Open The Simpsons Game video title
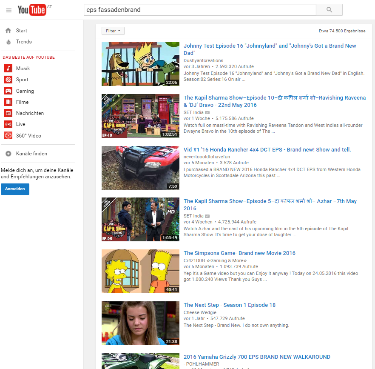The height and width of the screenshot is (369, 375). point(239,253)
